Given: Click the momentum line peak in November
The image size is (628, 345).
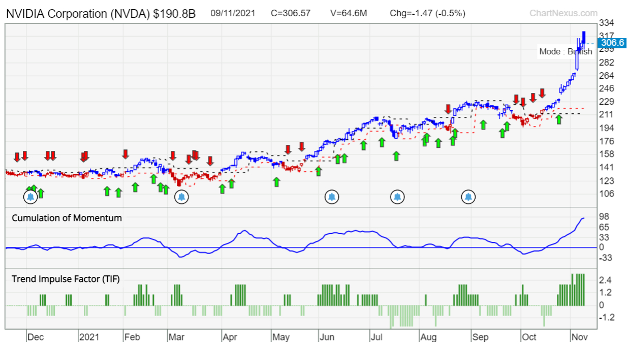Looking at the screenshot, I should click(x=584, y=218).
